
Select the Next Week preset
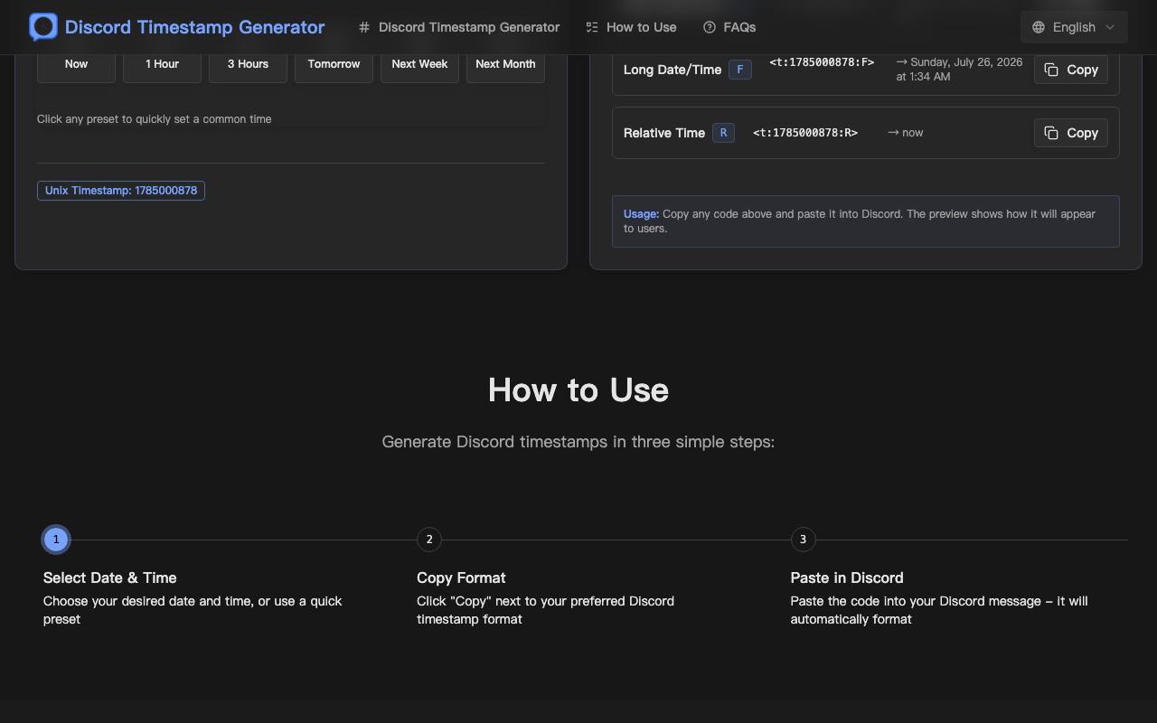pyautogui.click(x=419, y=64)
